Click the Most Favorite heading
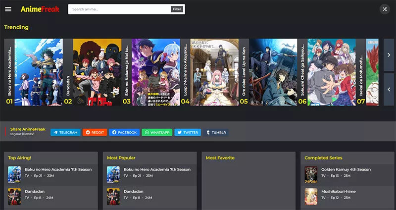 coord(220,157)
